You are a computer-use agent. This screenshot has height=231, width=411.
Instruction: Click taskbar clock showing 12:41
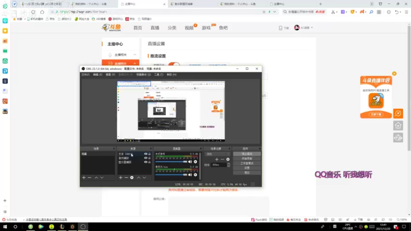click(383, 227)
